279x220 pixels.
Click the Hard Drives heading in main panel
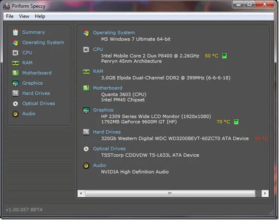pos(107,132)
